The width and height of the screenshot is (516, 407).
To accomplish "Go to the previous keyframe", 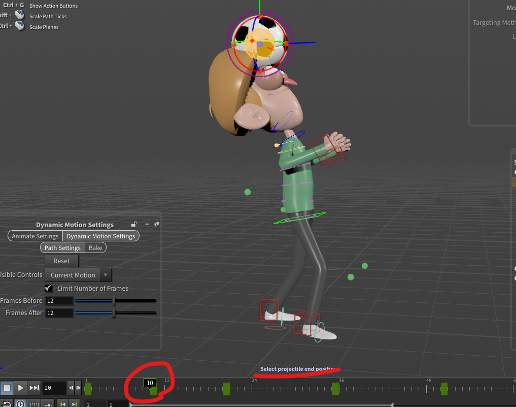I will pos(62,404).
